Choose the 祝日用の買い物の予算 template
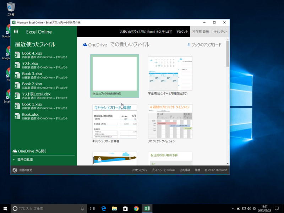 pos(170,158)
